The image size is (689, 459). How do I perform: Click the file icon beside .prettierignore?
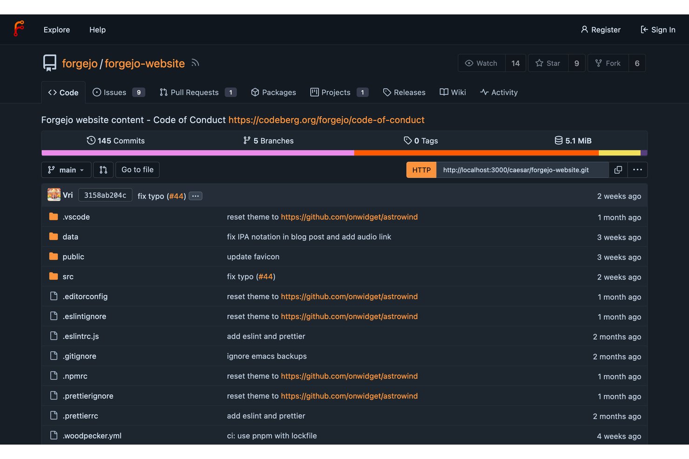[54, 395]
